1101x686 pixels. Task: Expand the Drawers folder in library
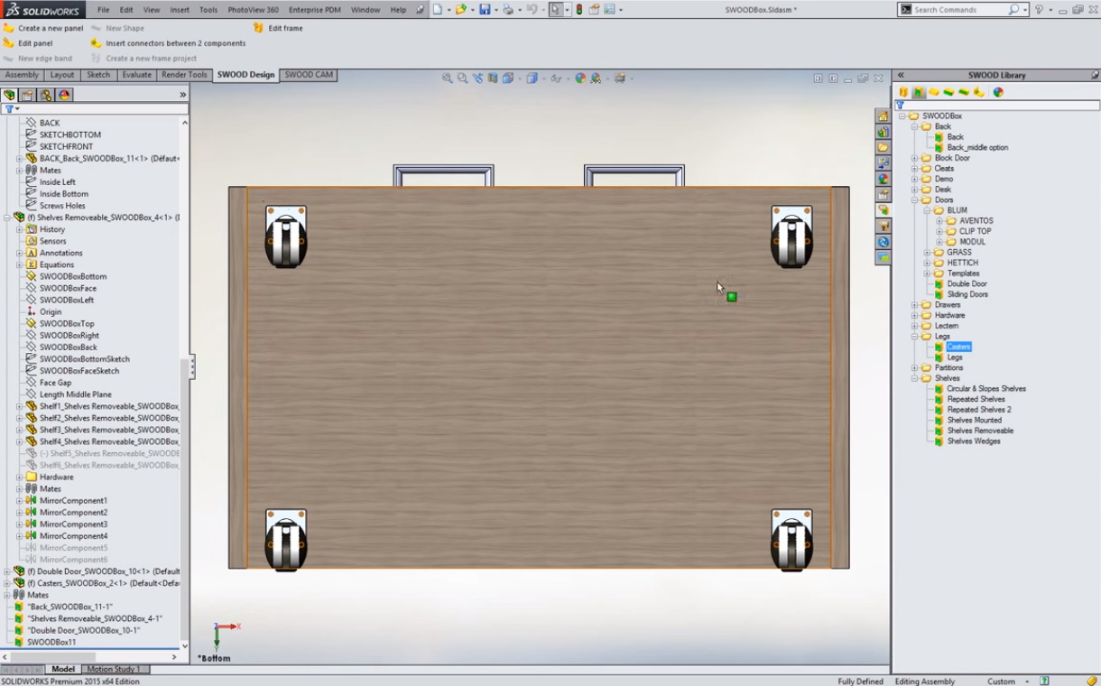pyautogui.click(x=914, y=305)
